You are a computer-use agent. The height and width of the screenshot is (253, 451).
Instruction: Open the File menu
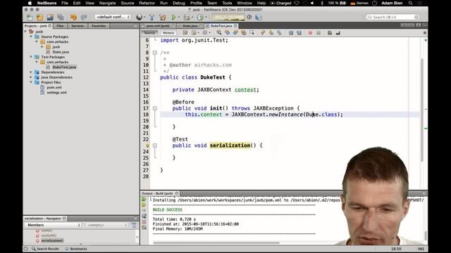65,3
